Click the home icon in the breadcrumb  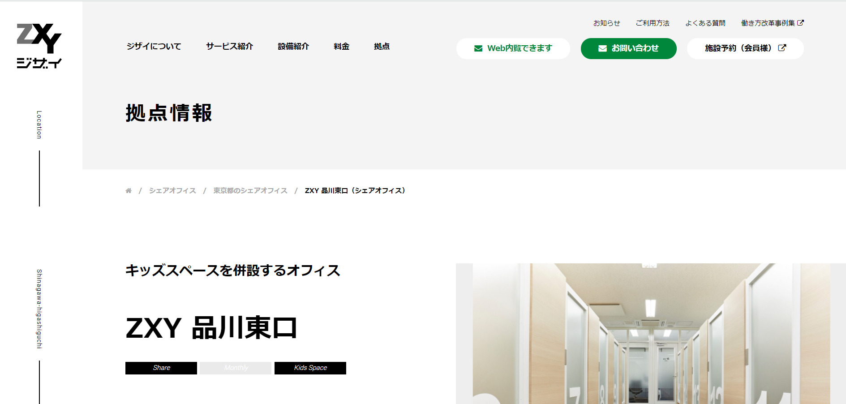[129, 191]
